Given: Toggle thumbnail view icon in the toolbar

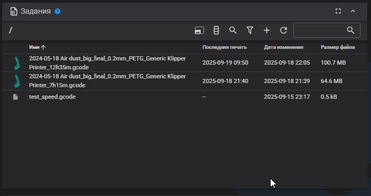Looking at the screenshot, I should tap(199, 30).
